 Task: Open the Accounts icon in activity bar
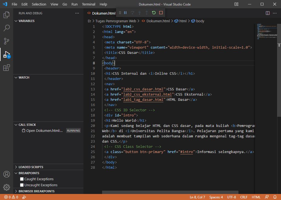pos(7,174)
